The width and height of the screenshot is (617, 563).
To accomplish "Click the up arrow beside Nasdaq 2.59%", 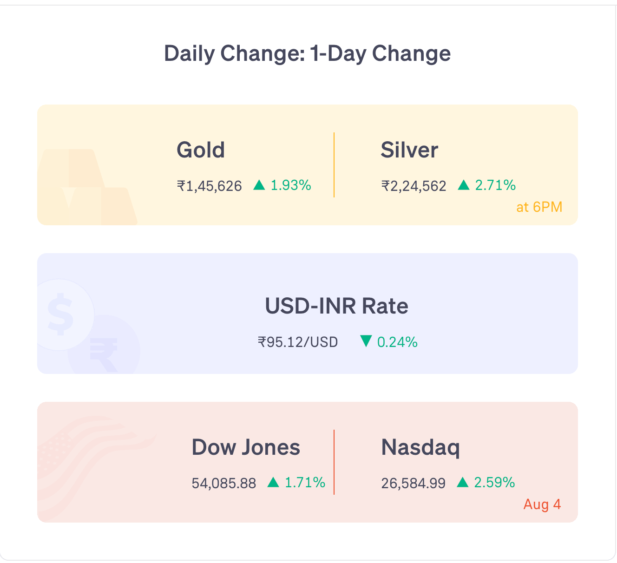I will 462,483.
